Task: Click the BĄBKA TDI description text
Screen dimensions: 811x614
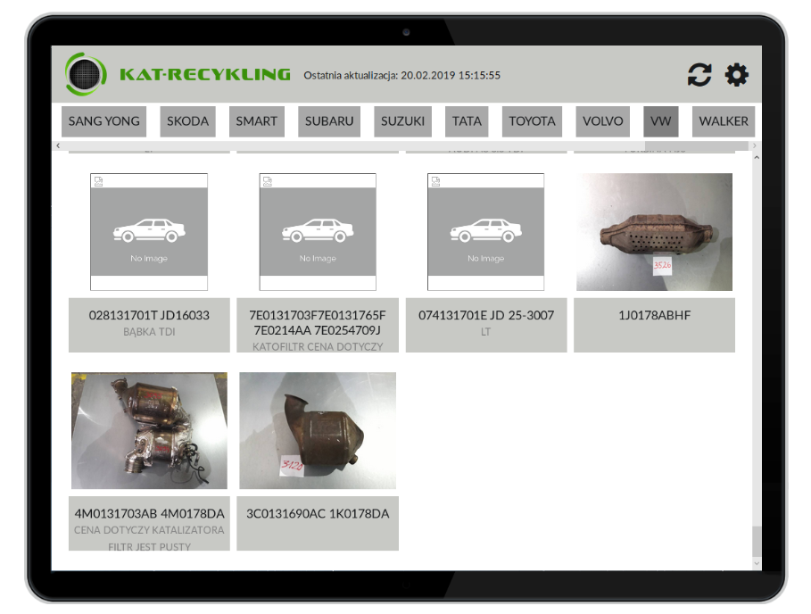Action: tap(149, 332)
